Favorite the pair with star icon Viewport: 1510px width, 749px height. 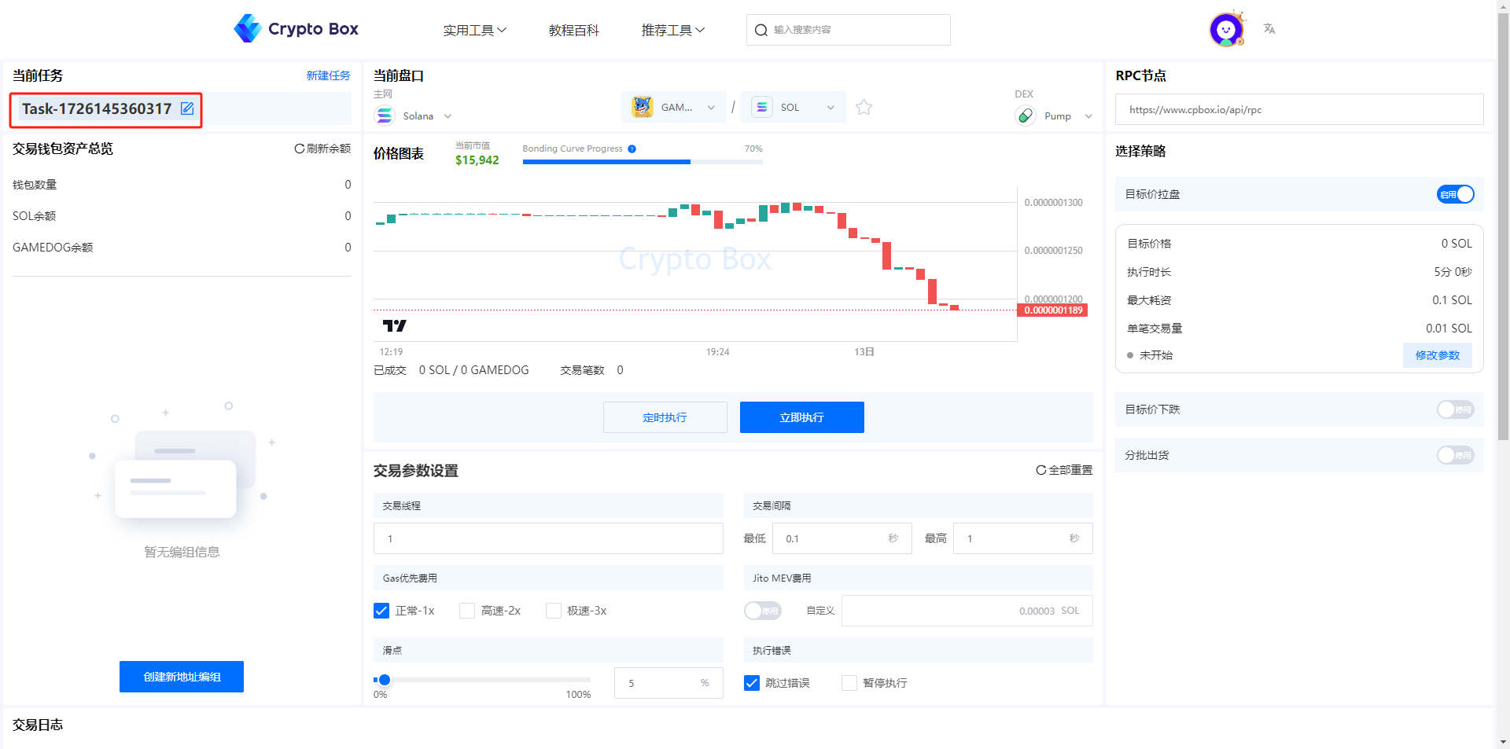864,107
